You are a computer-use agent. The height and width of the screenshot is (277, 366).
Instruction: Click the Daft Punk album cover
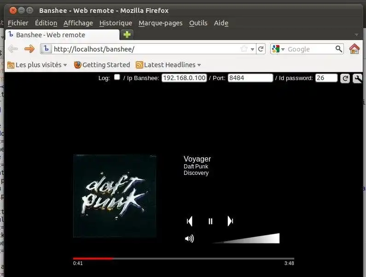[x=115, y=196]
